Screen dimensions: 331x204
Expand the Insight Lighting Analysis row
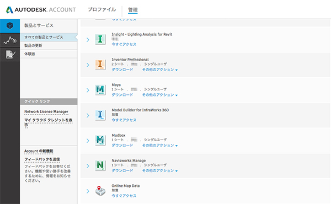[x=88, y=40]
